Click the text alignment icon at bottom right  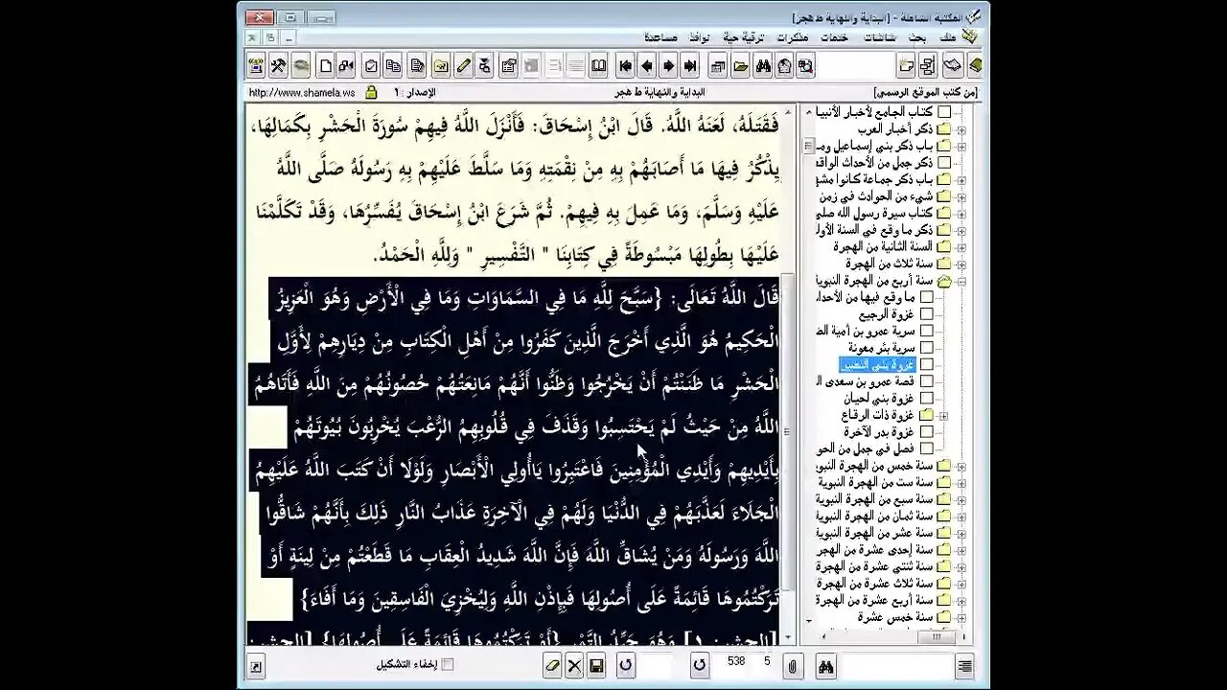coord(965,665)
